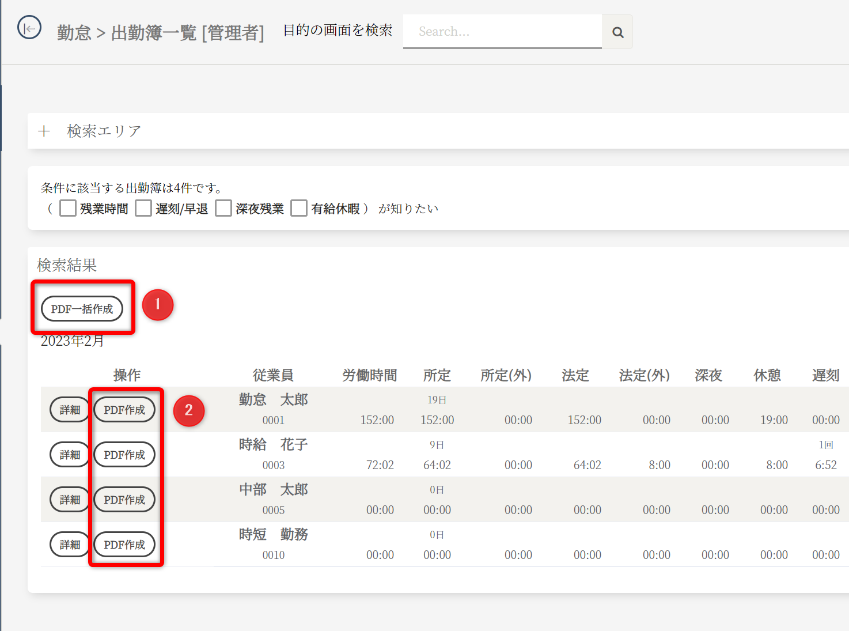Click the back arrow collapse icon
This screenshot has height=631, width=849.
coord(29,28)
